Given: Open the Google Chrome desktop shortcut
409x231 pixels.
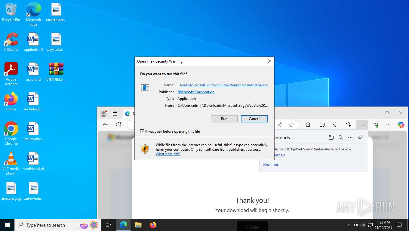Looking at the screenshot, I should (11, 134).
